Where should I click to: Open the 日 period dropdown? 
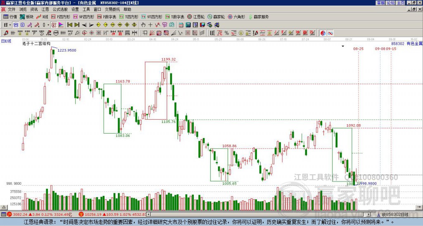[x=7, y=25]
